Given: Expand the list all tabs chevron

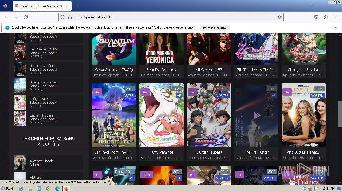Looking at the screenshot, I should click(312, 6).
